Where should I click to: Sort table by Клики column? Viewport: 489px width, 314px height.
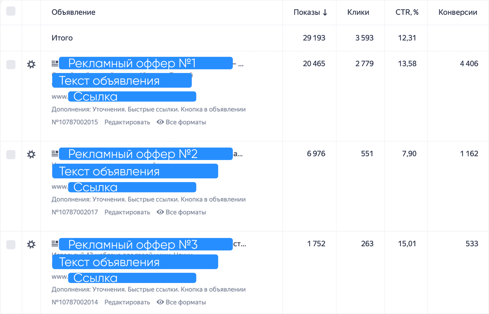(x=358, y=12)
